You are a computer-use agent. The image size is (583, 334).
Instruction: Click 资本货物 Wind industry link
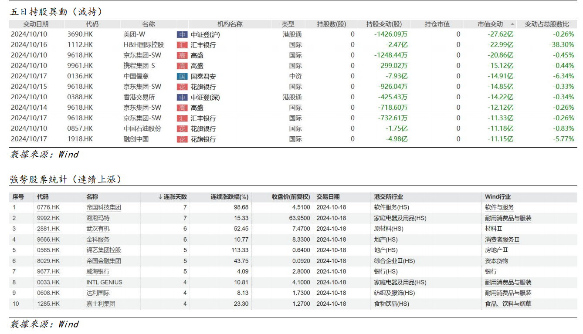[497, 261]
